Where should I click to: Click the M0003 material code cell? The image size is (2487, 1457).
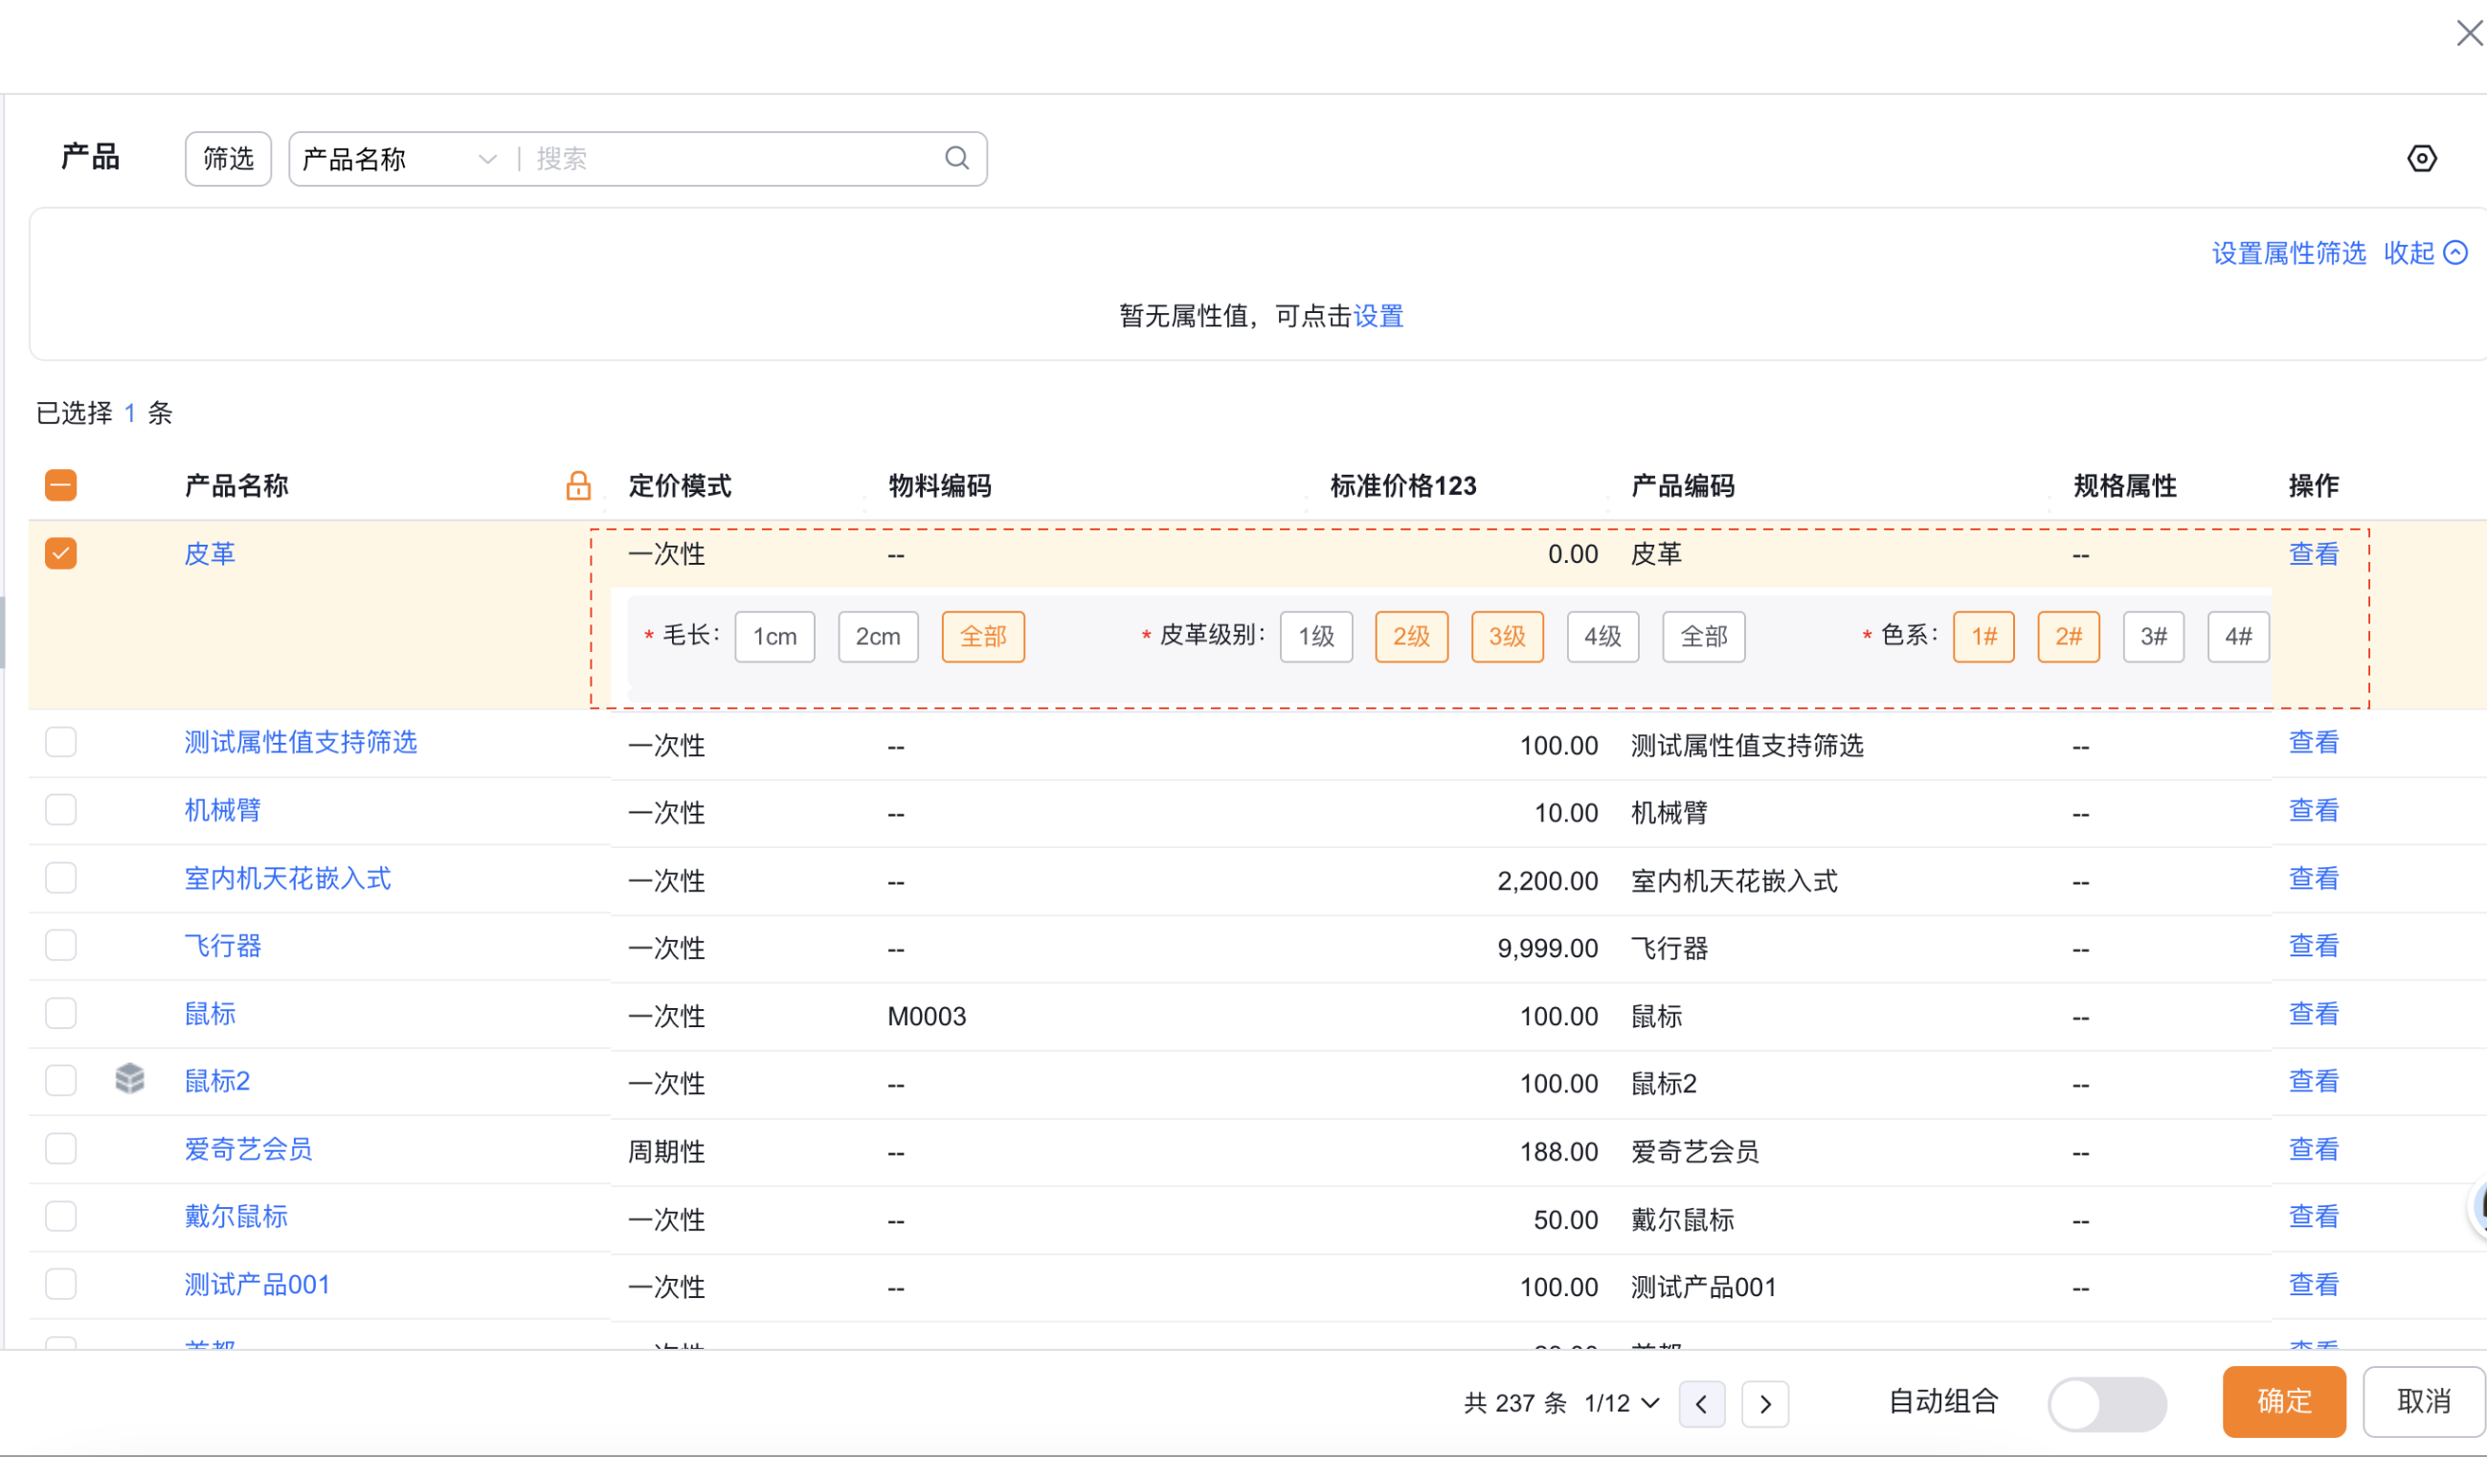coord(927,1016)
